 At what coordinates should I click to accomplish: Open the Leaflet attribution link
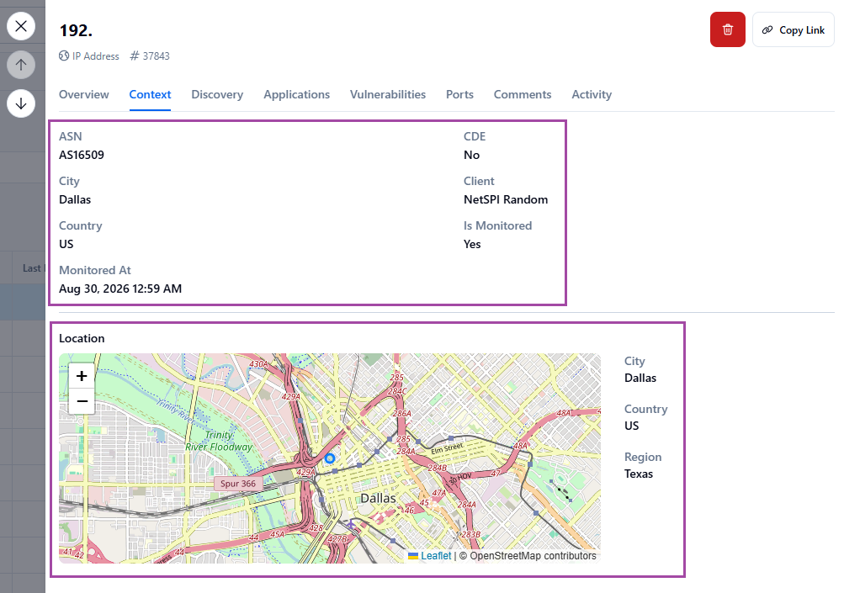[436, 556]
